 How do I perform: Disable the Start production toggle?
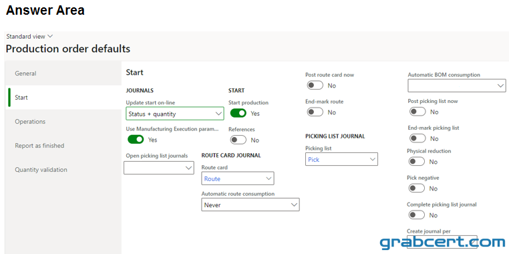click(x=238, y=114)
